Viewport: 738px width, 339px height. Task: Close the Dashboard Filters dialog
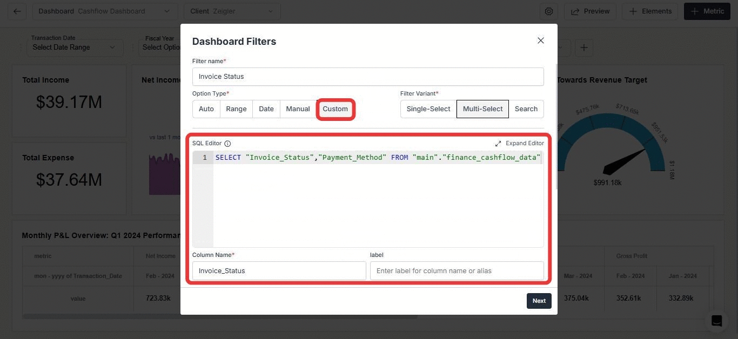540,40
